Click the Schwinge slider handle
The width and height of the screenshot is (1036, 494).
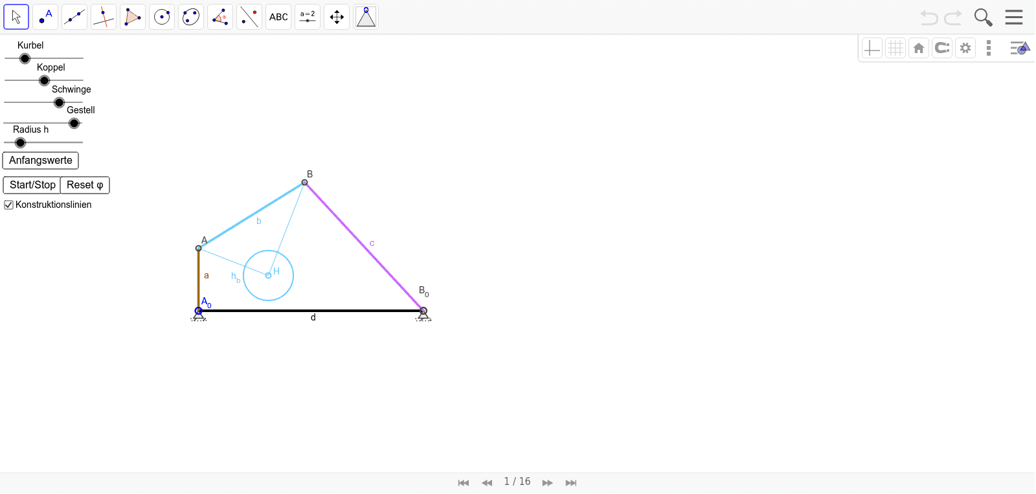point(59,103)
